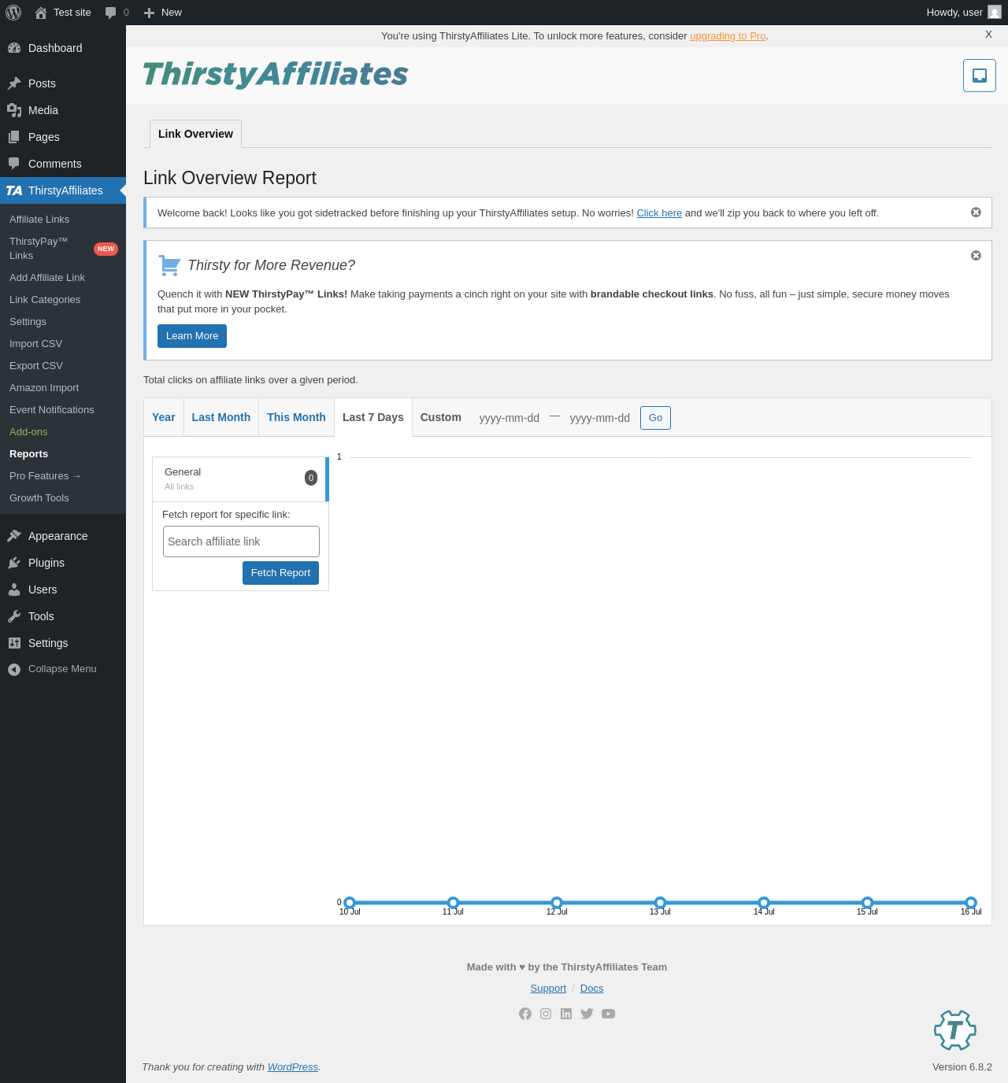Switch report range to This Month
The image size is (1008, 1083).
tap(296, 417)
